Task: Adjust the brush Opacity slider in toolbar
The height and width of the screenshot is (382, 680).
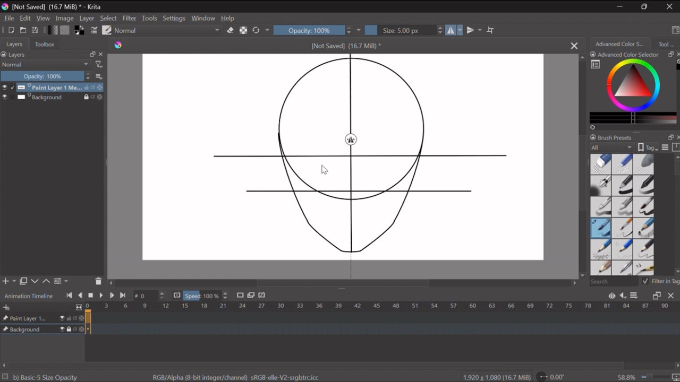Action: click(309, 30)
